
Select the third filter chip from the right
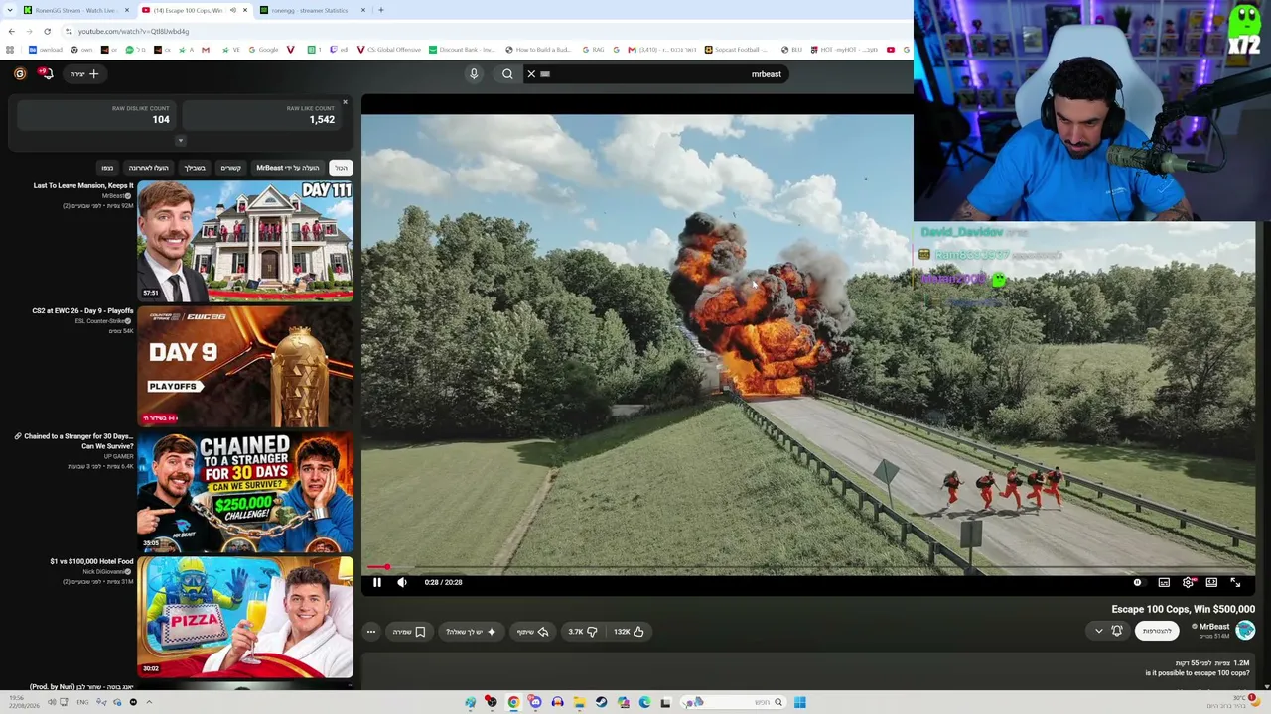[231, 168]
